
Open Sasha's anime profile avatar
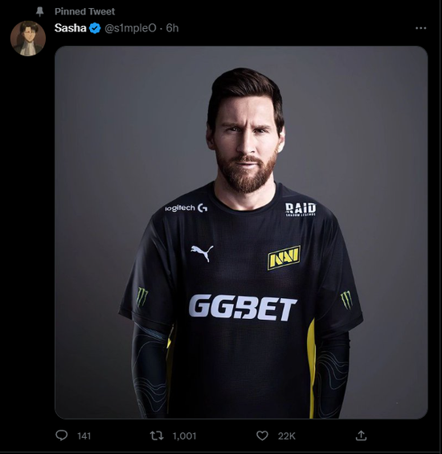pyautogui.click(x=28, y=39)
